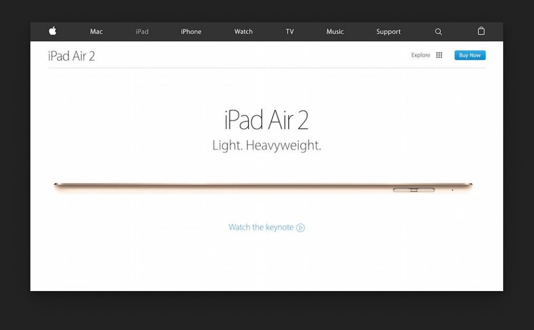
Task: Click the Light. Heavyweight. tagline
Action: [x=266, y=145]
